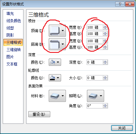This screenshot has width=136, height=134.
Task: Expand the depth color dropdown arrow
Action: point(58,62)
